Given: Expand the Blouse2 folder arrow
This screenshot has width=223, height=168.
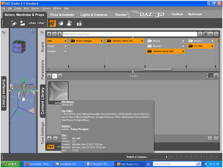Looking at the screenshot, I should click(183, 46).
